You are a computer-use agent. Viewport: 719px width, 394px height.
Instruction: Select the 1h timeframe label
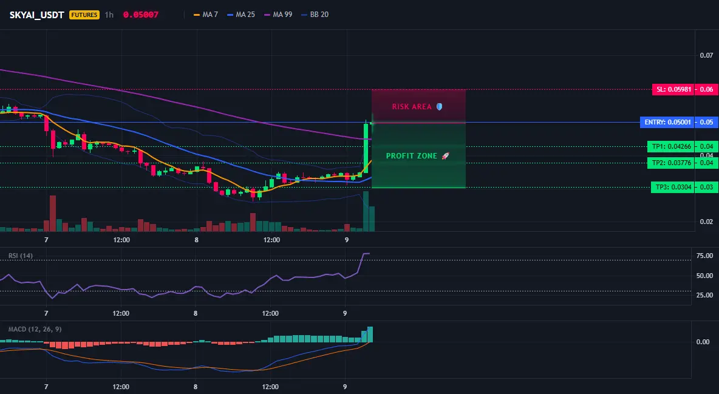pos(109,15)
